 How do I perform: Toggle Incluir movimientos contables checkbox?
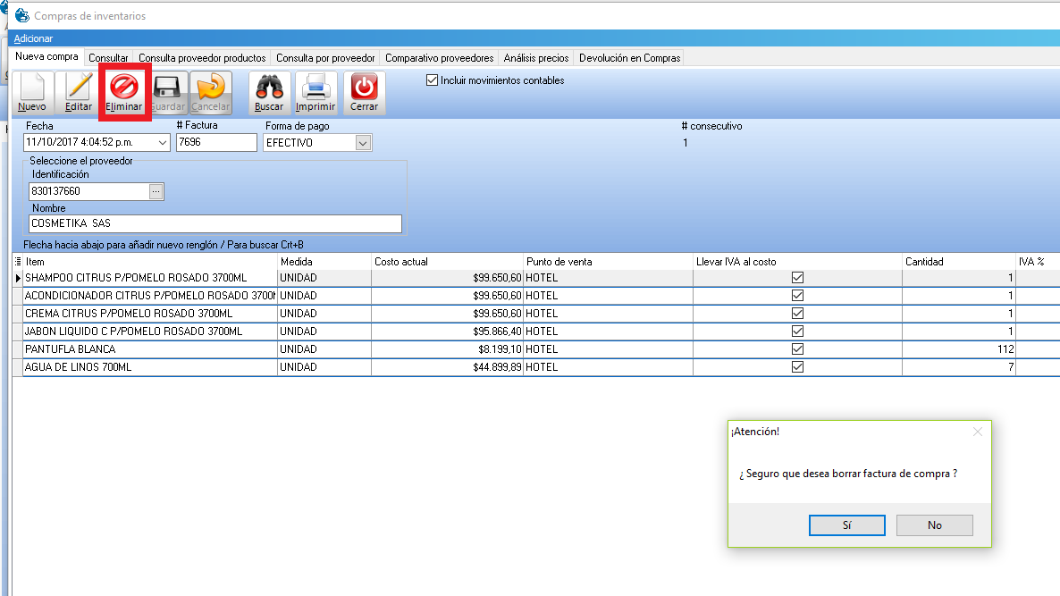(x=433, y=80)
